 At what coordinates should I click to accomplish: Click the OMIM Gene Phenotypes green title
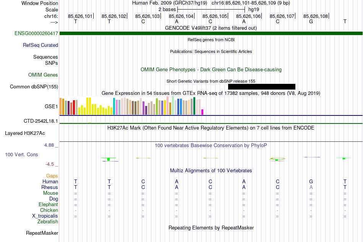tap(211, 70)
